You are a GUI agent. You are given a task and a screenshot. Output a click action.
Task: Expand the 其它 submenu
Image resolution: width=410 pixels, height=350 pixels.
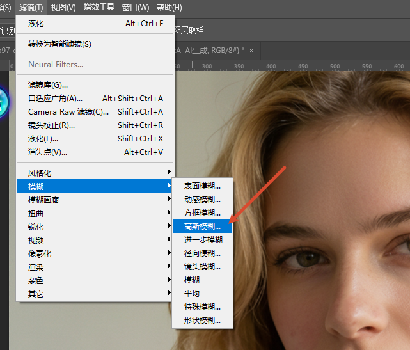click(95, 294)
